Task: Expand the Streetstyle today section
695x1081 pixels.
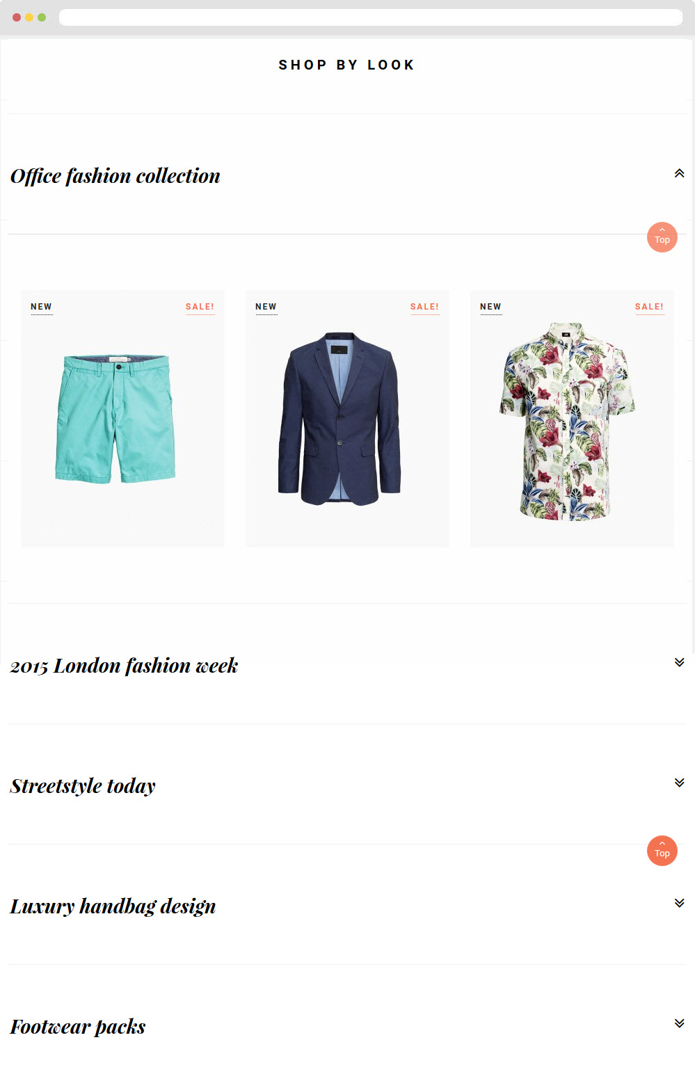Action: (x=679, y=783)
